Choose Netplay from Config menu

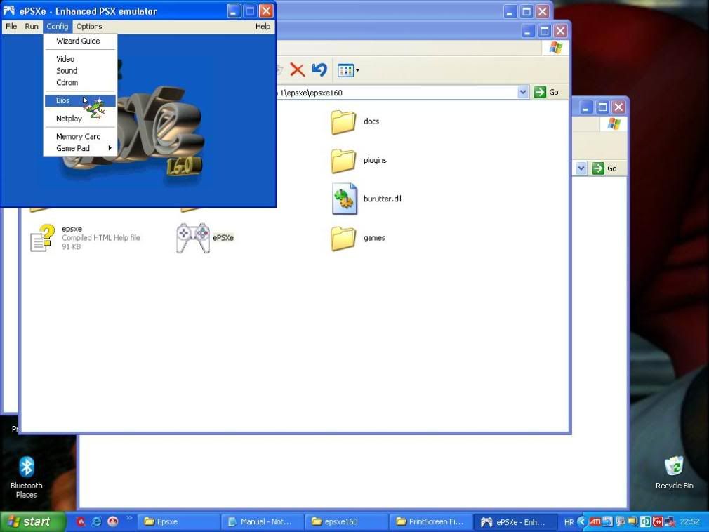pos(80,119)
